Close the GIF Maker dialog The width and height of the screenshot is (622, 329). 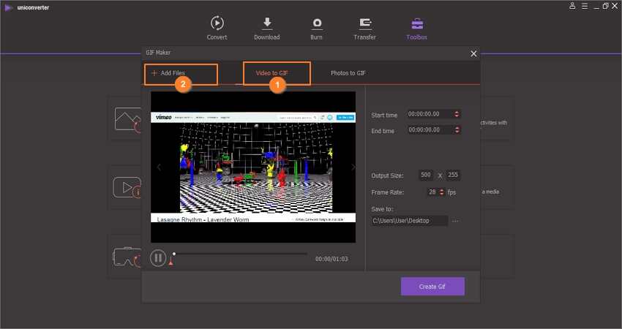point(473,53)
